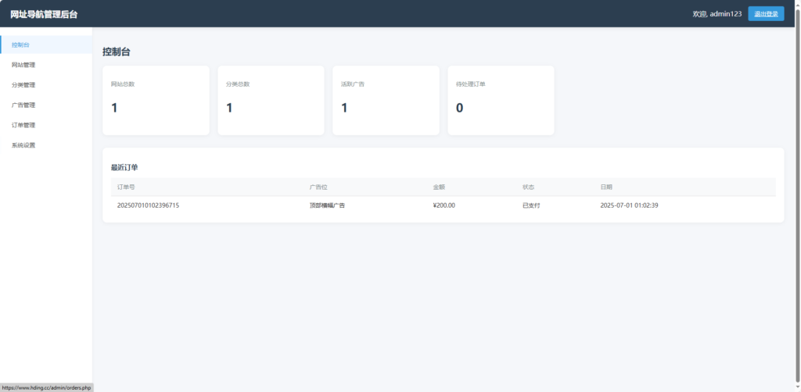Click the 网址导航管理后台 header title

pyautogui.click(x=44, y=14)
